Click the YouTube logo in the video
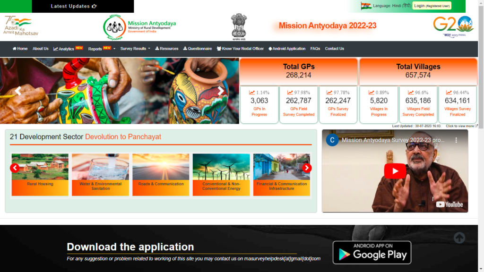This screenshot has height=272, width=484. coord(449,204)
